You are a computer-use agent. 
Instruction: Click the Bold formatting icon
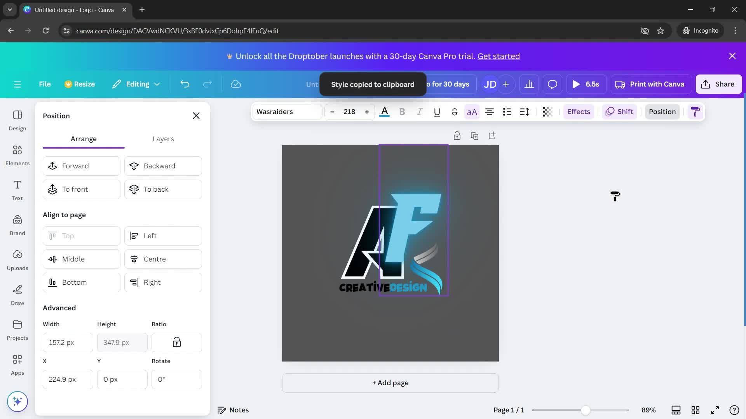[401, 111]
